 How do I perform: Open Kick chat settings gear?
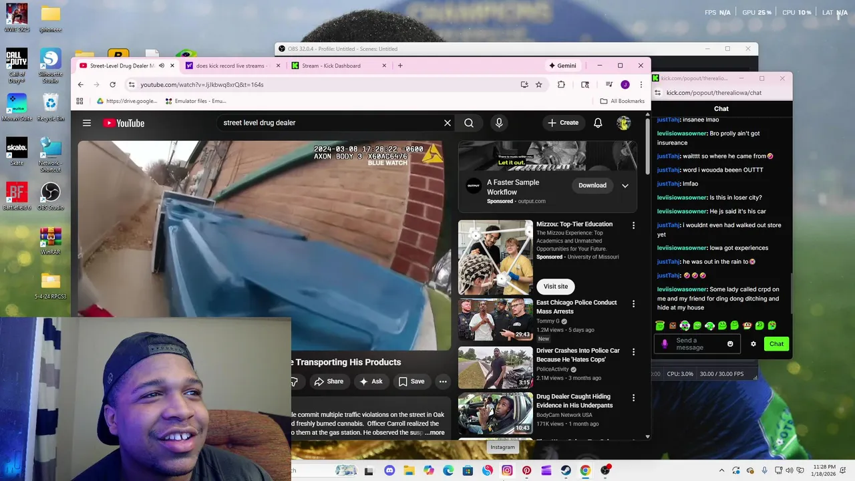[753, 344]
